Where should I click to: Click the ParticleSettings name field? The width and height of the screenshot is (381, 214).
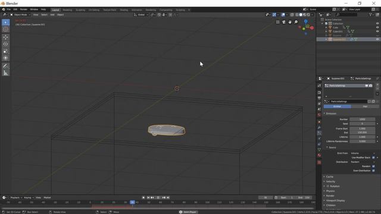coord(348,102)
